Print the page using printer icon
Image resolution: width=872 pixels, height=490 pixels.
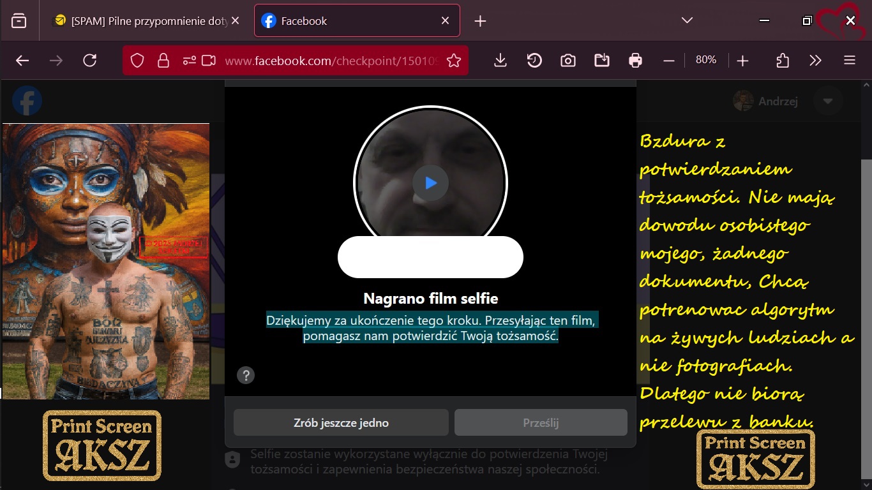pyautogui.click(x=635, y=61)
